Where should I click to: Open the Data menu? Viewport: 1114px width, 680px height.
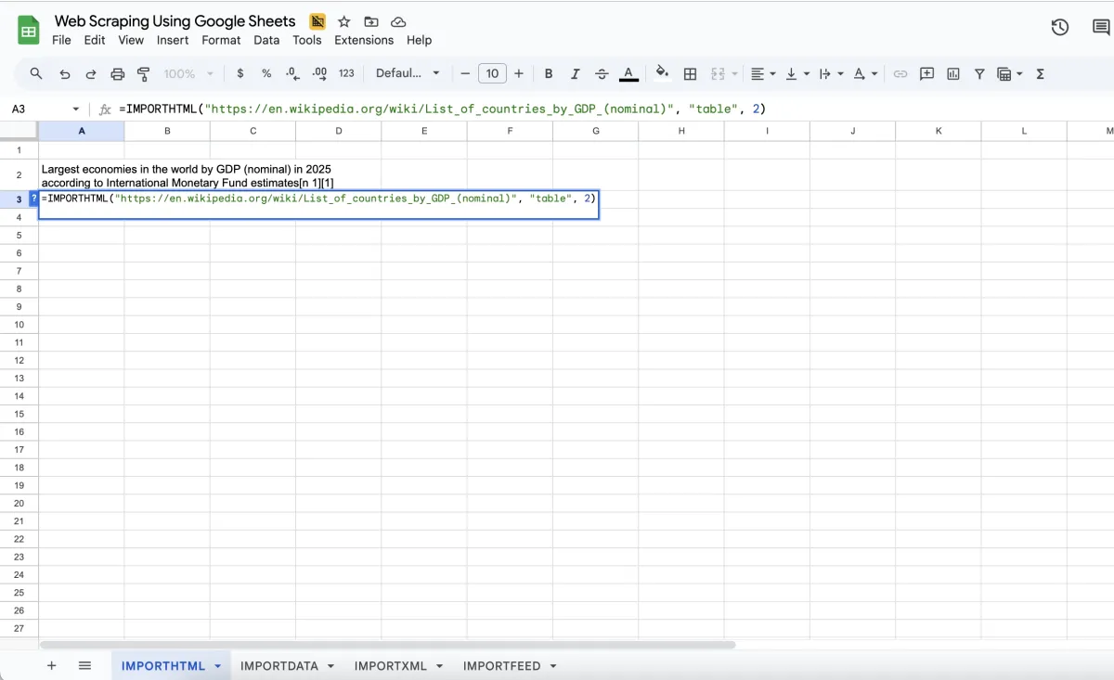point(266,40)
